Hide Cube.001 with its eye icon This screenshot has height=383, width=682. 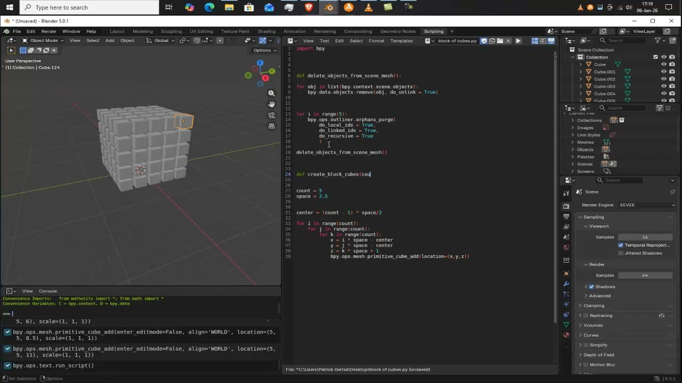[x=664, y=72]
